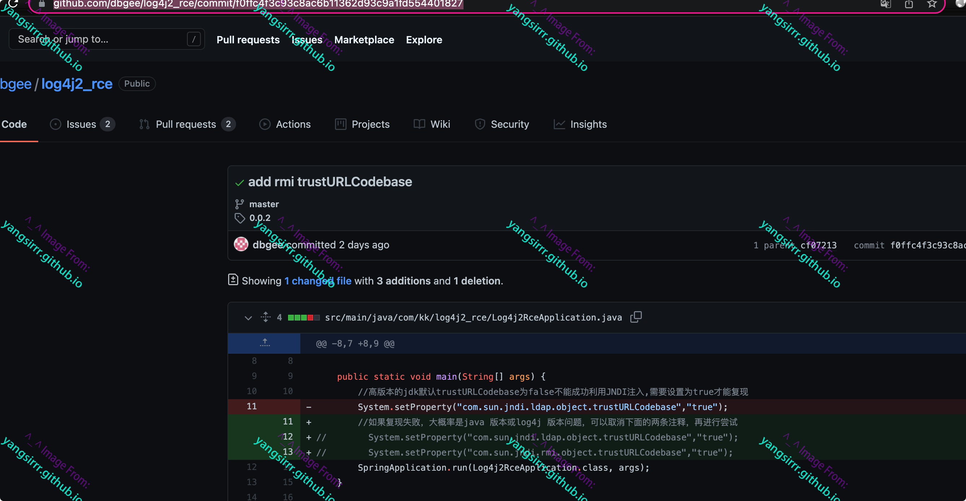Open Marketplace in top navigation

[364, 40]
